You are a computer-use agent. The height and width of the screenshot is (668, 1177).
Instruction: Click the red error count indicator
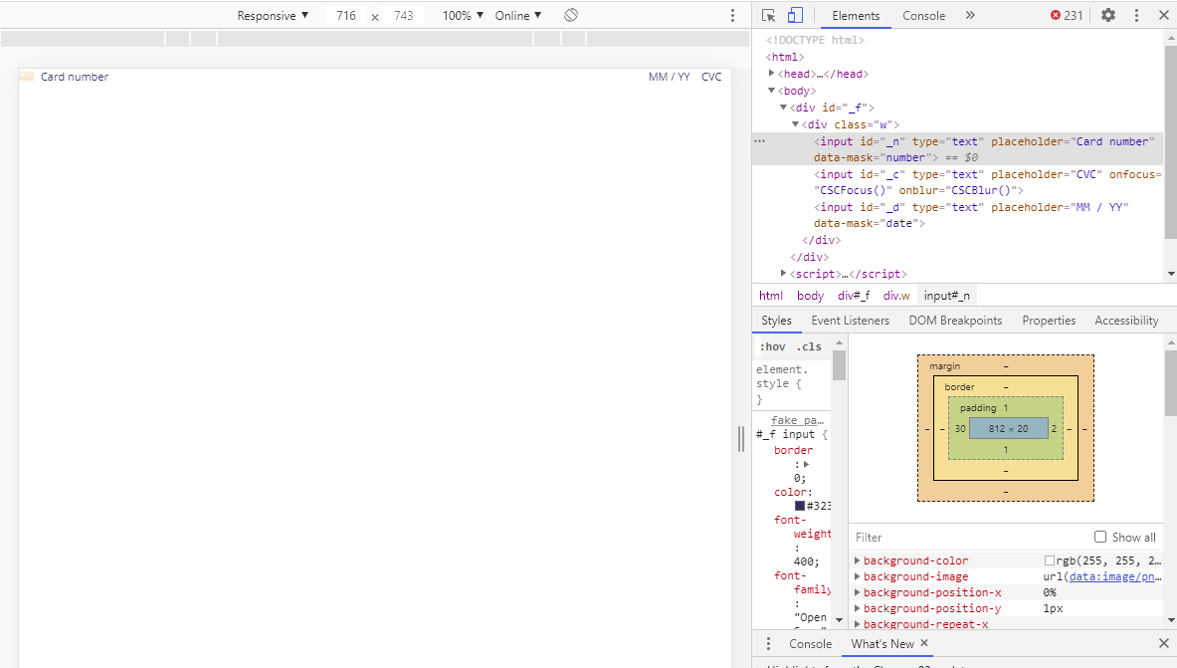(x=1067, y=15)
